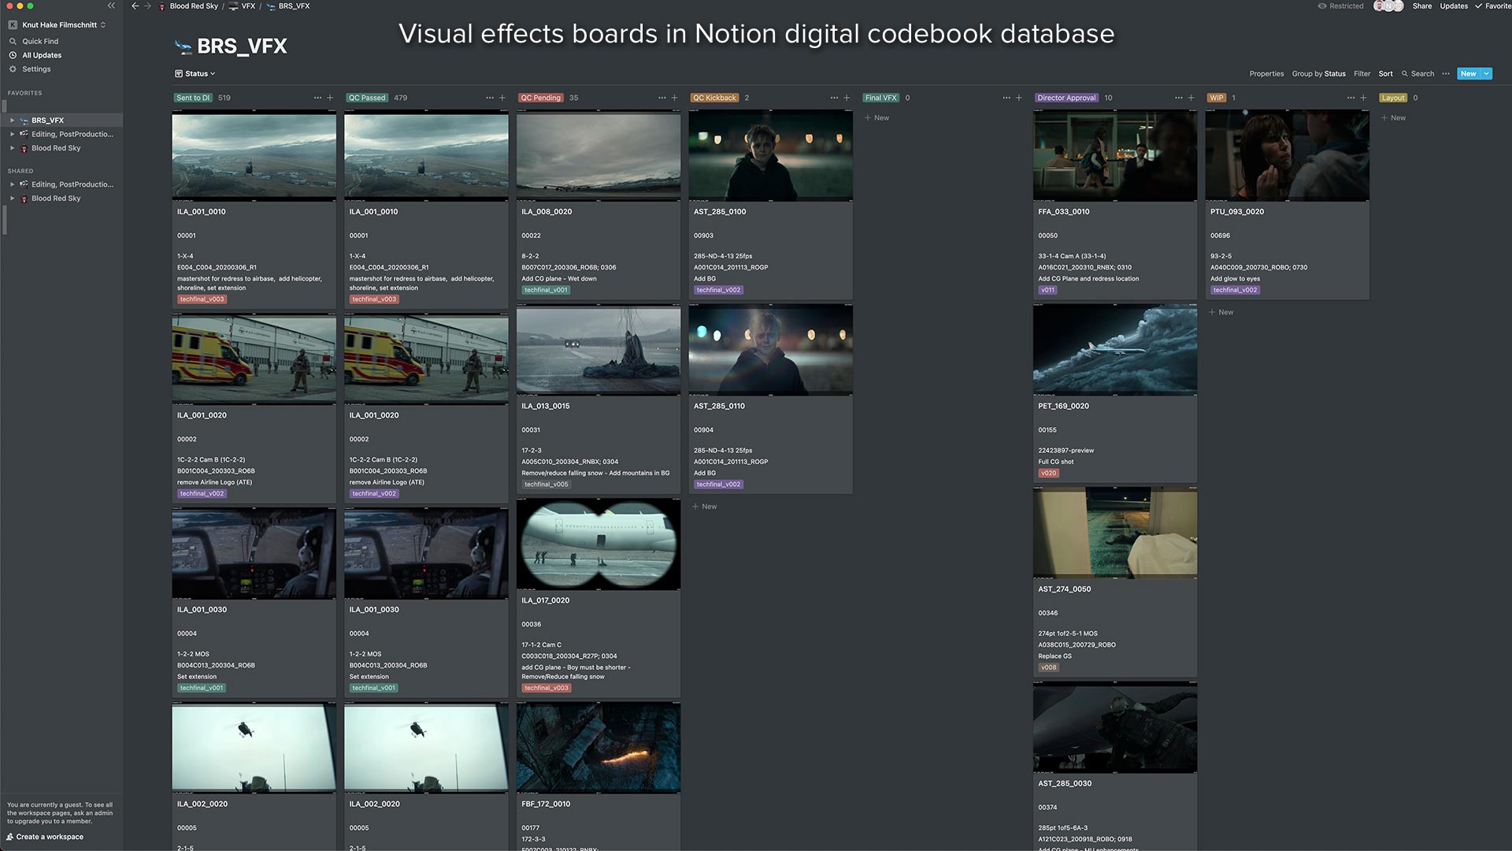Select the QC Kickback status tag
1512x851 pixels.
click(714, 98)
